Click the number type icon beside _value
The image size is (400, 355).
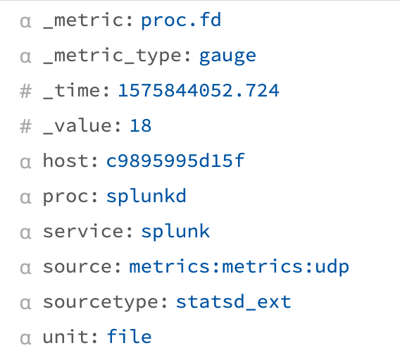click(25, 127)
